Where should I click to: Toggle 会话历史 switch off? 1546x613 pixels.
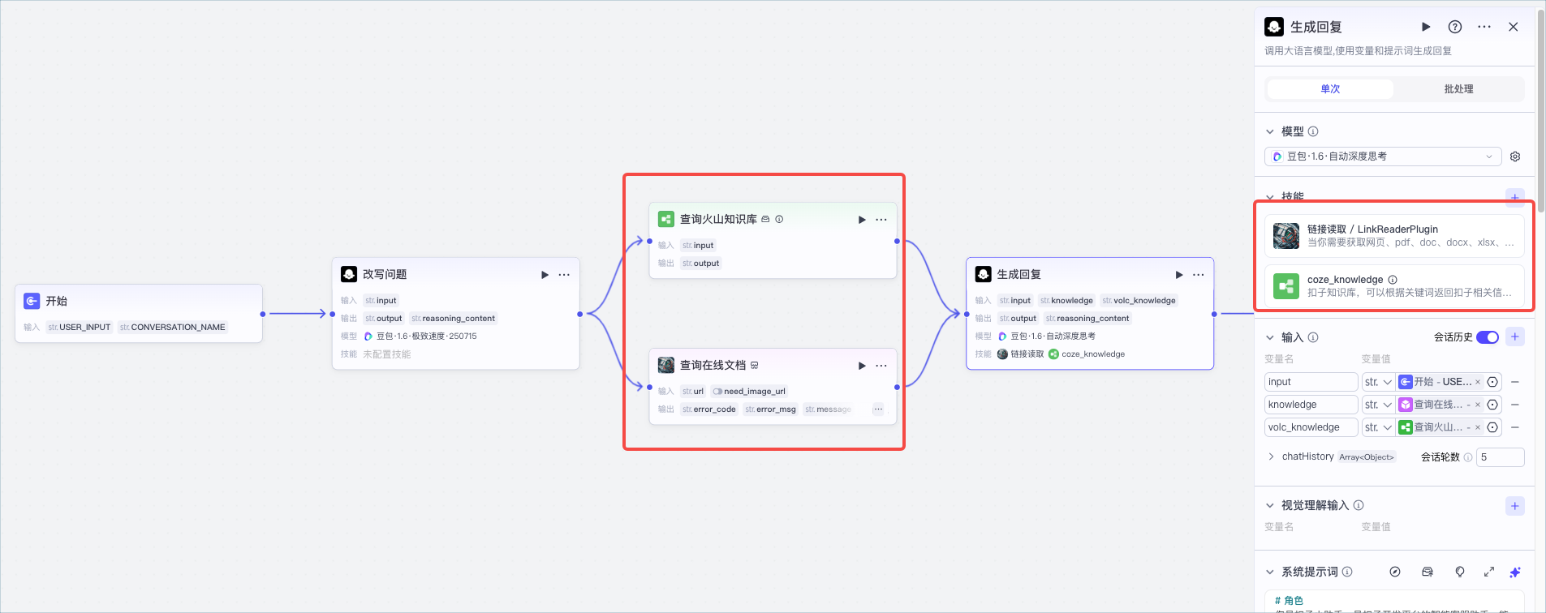1488,337
